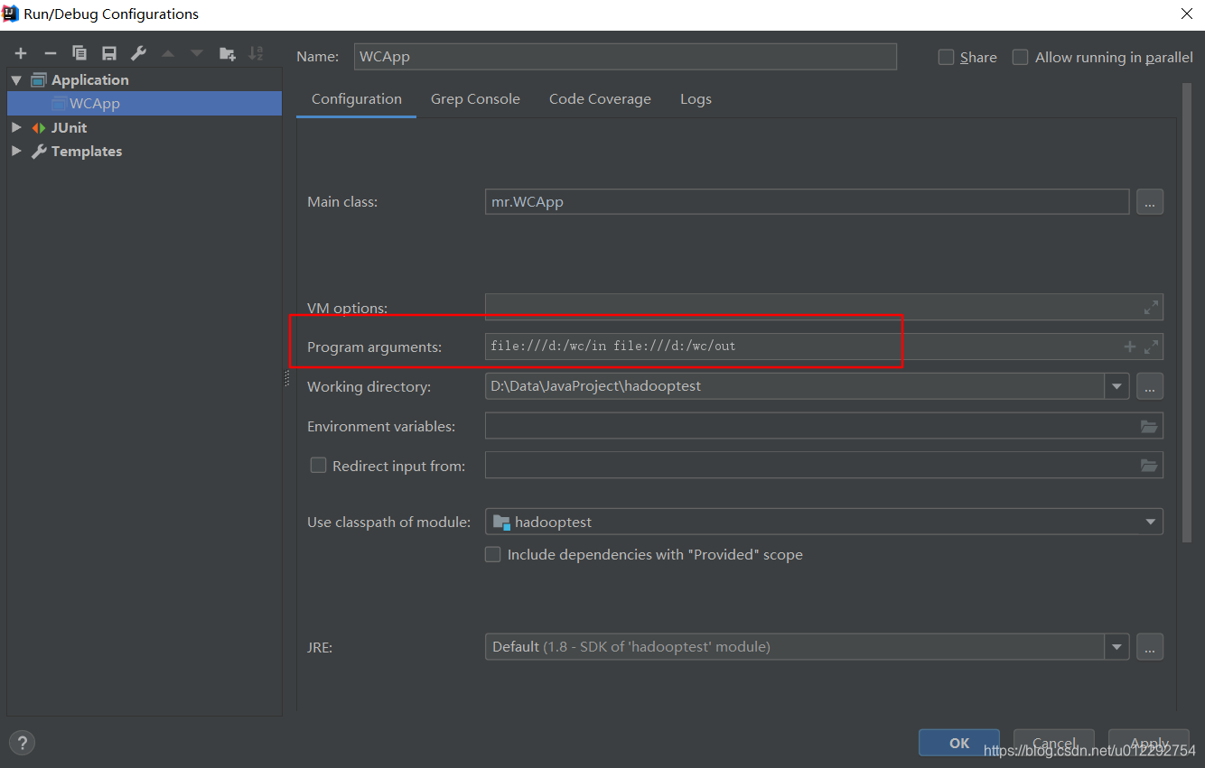Click the OK button
Viewport: 1205px width, 768px height.
[959, 743]
